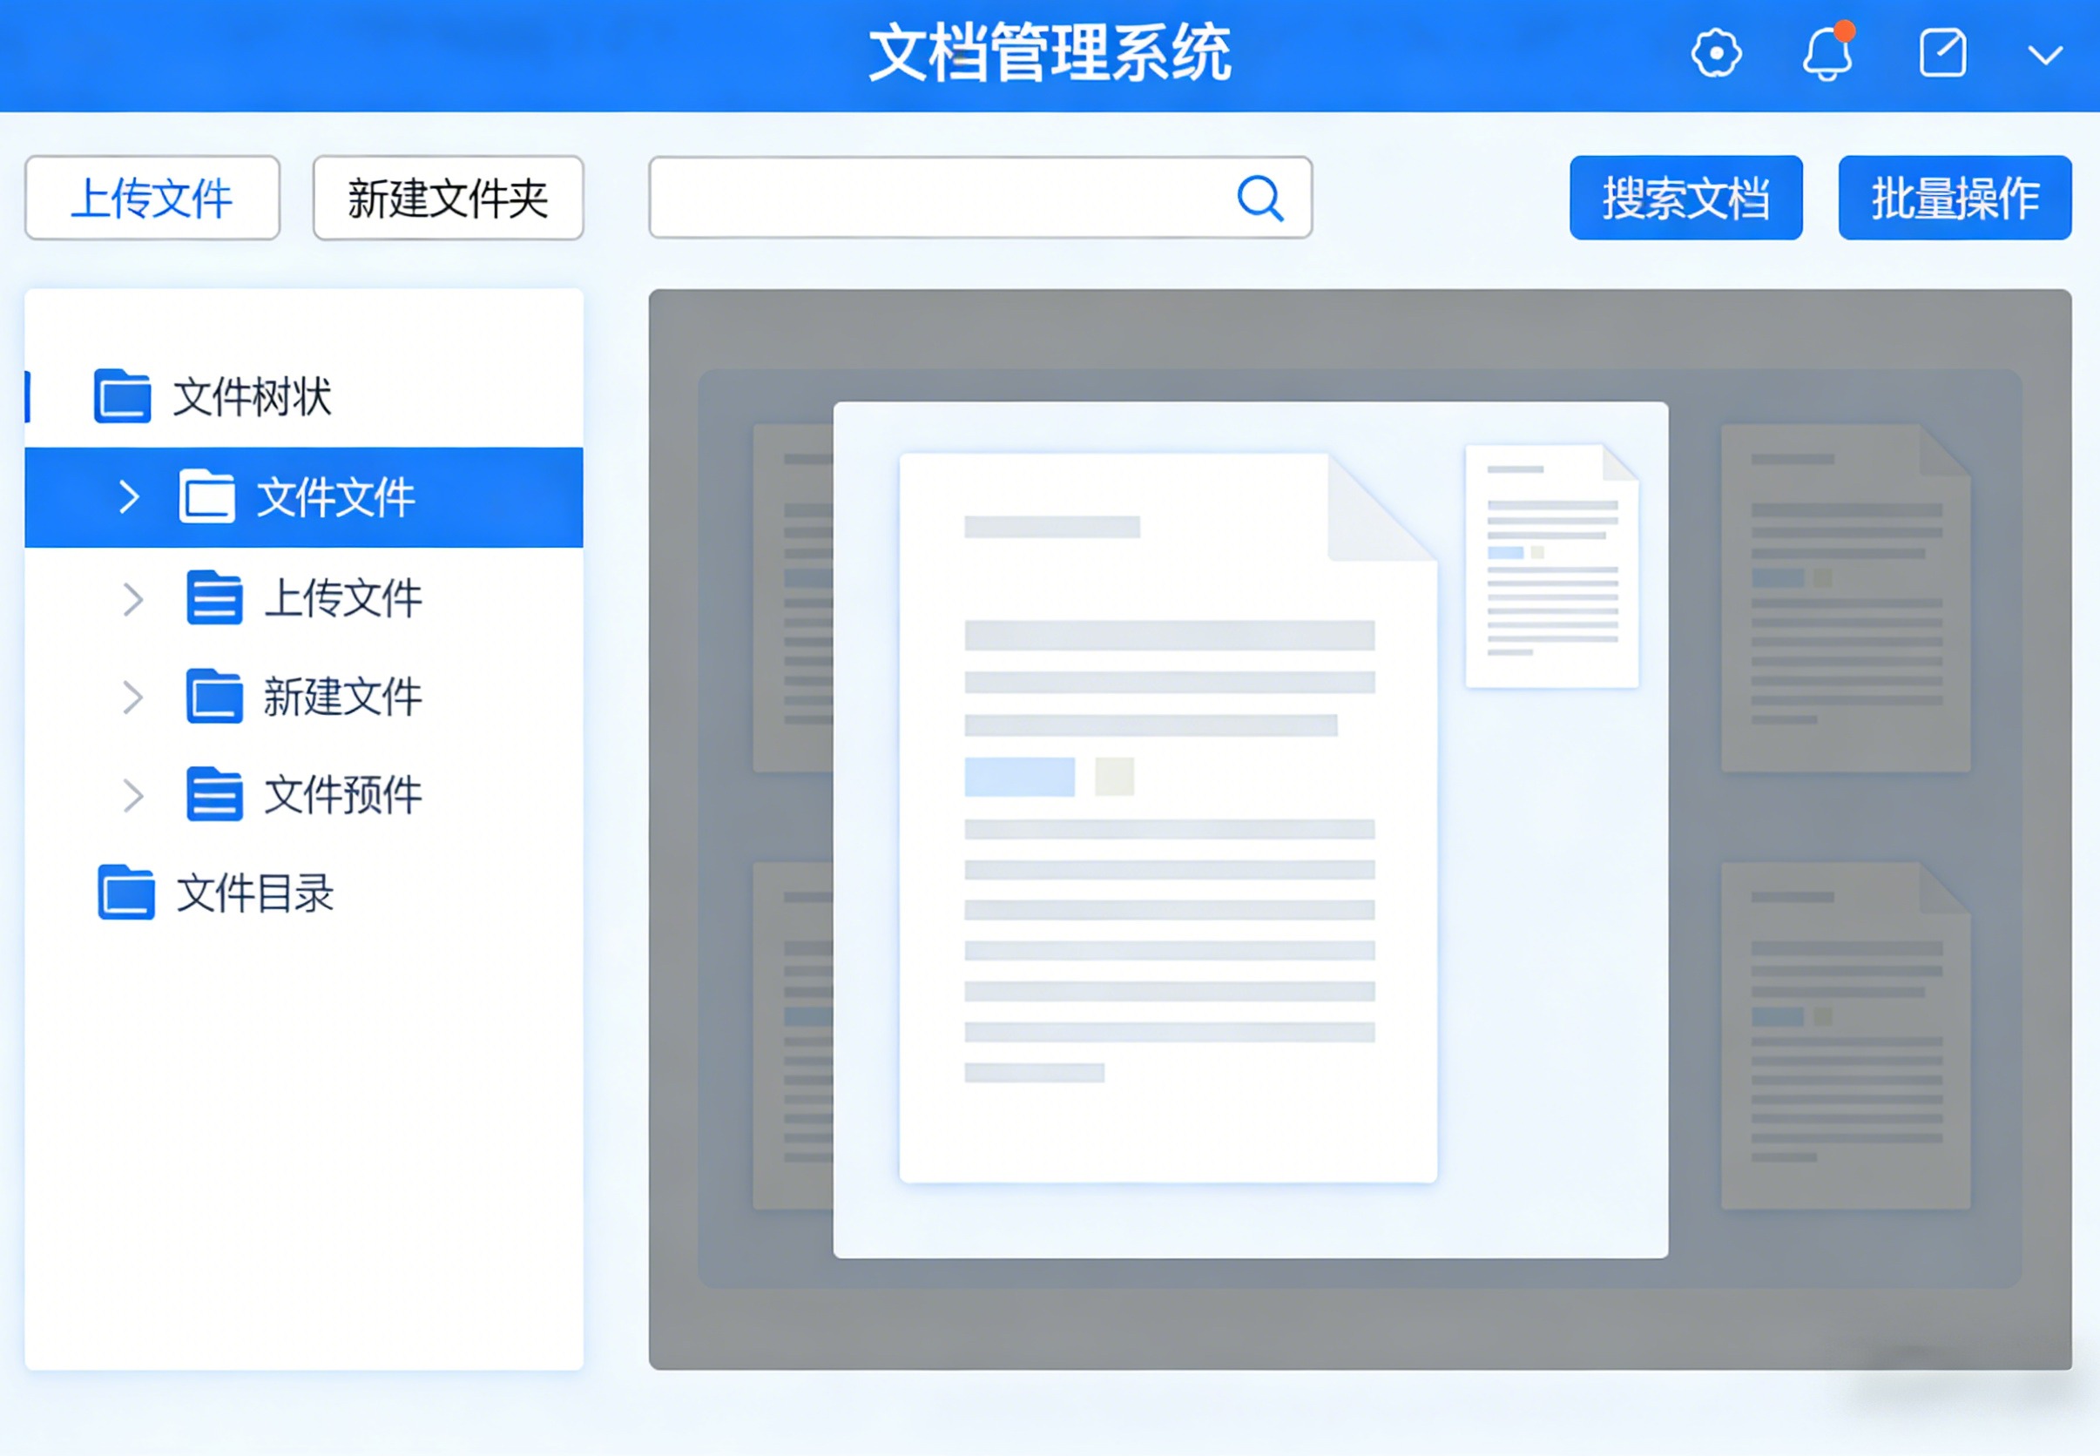This screenshot has width=2100, height=1456.
Task: Expand the 上传文件 tree node chevron
Action: click(133, 599)
